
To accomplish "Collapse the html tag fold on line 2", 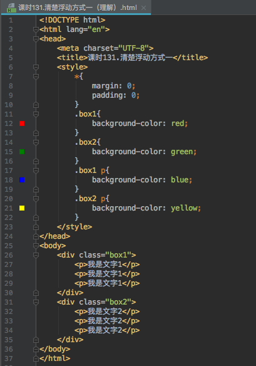I will click(36, 29).
